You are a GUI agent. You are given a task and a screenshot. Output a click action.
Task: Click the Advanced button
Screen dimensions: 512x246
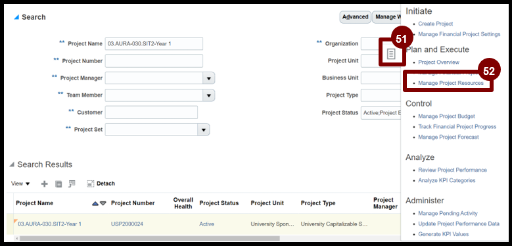[x=356, y=17]
